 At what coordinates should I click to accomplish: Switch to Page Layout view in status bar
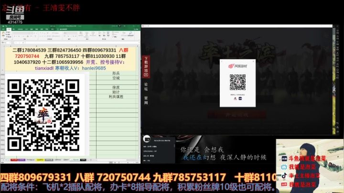[115, 162]
